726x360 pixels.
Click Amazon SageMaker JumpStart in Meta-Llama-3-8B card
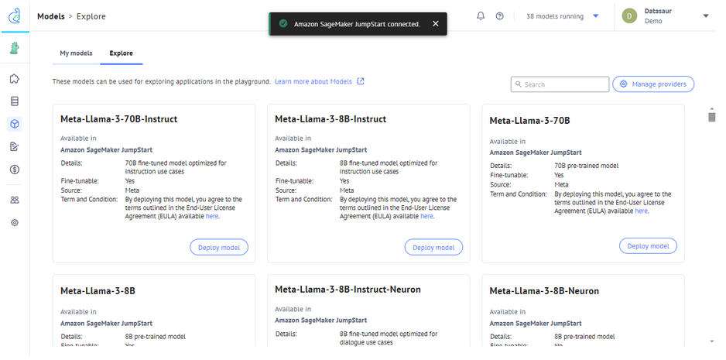click(106, 324)
